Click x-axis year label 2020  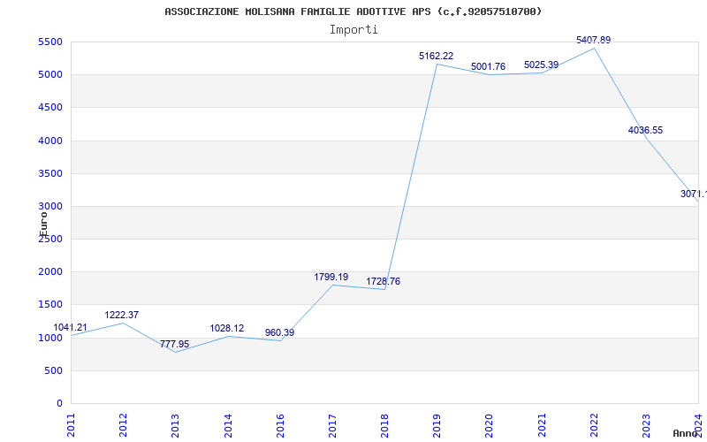coord(490,425)
